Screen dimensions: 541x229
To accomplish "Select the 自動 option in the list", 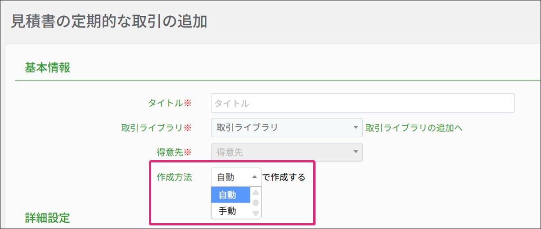I will click(230, 195).
